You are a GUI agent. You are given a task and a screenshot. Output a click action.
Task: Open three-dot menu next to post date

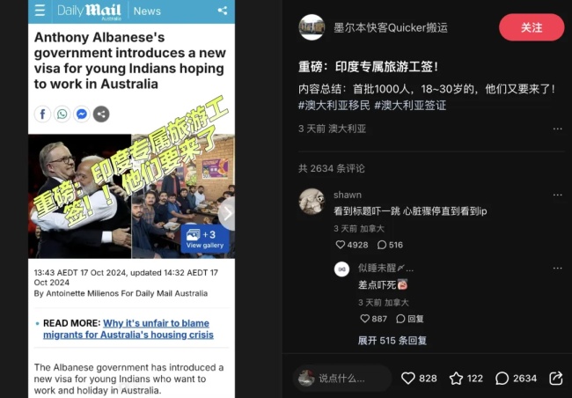pyautogui.click(x=557, y=129)
